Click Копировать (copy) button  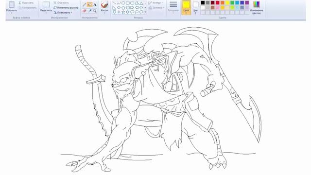(27, 8)
